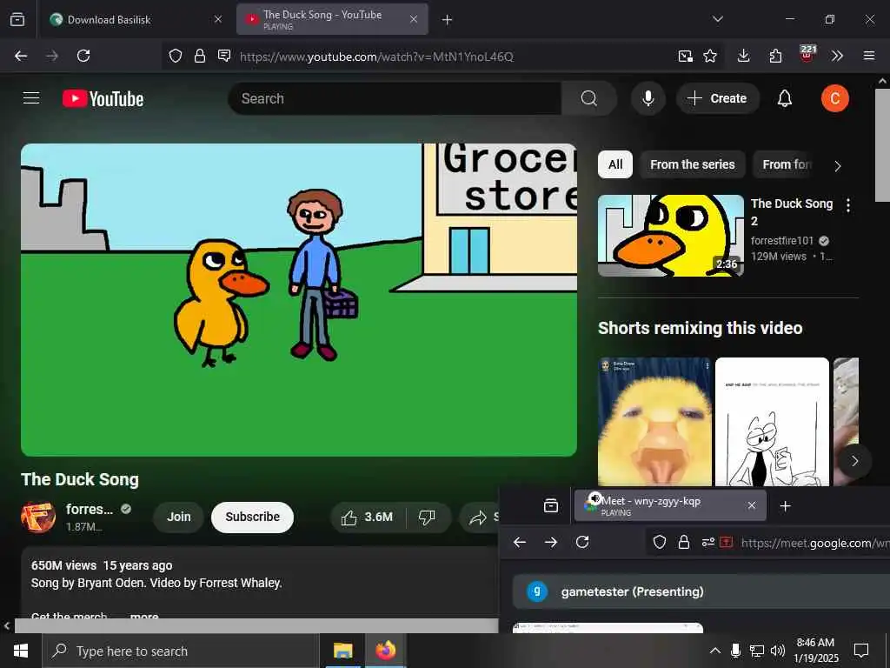Open the yellow duckling Short thumbnail
Image resolution: width=890 pixels, height=668 pixels.
point(655,422)
